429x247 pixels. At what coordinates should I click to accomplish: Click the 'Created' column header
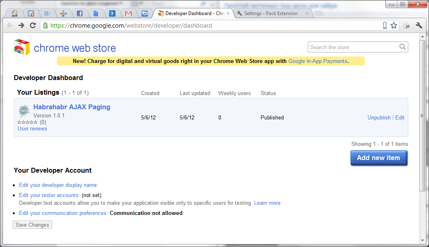click(150, 93)
